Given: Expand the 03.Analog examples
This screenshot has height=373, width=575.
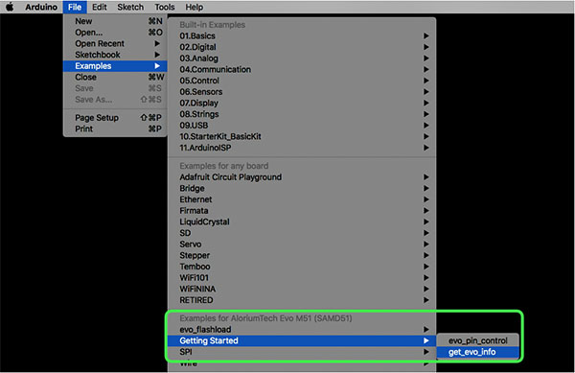Looking at the screenshot, I should (302, 58).
